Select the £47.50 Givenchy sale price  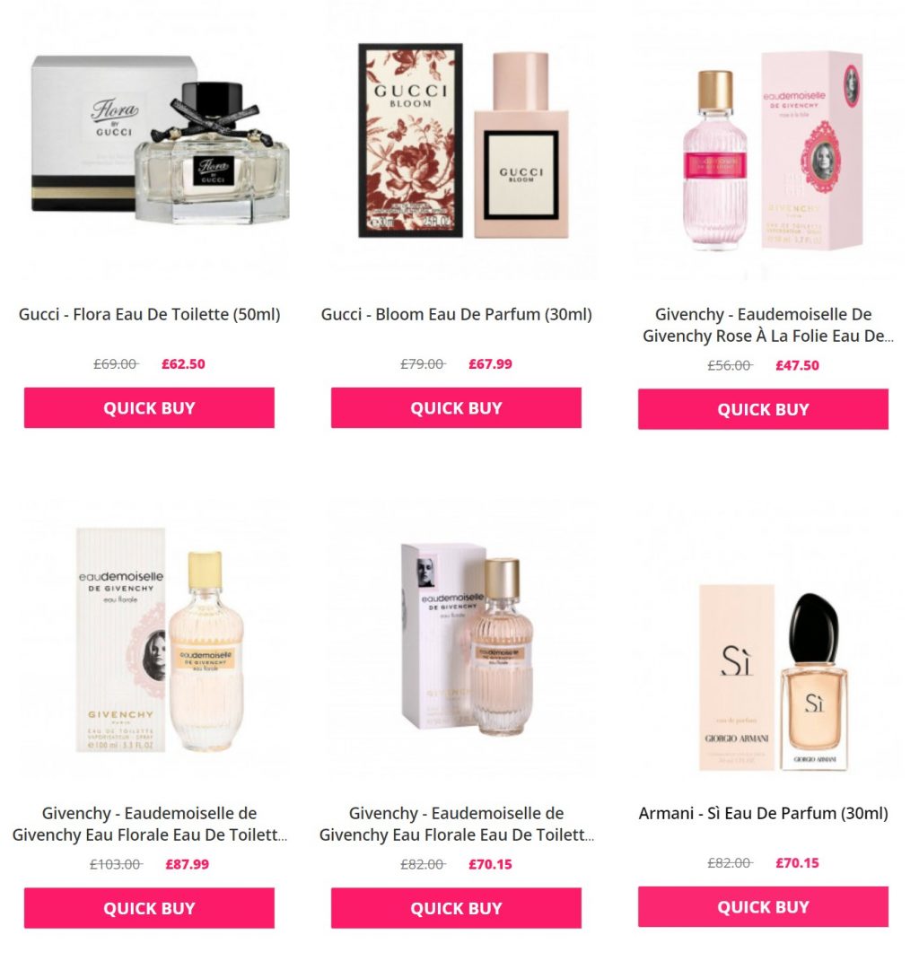[x=798, y=365]
